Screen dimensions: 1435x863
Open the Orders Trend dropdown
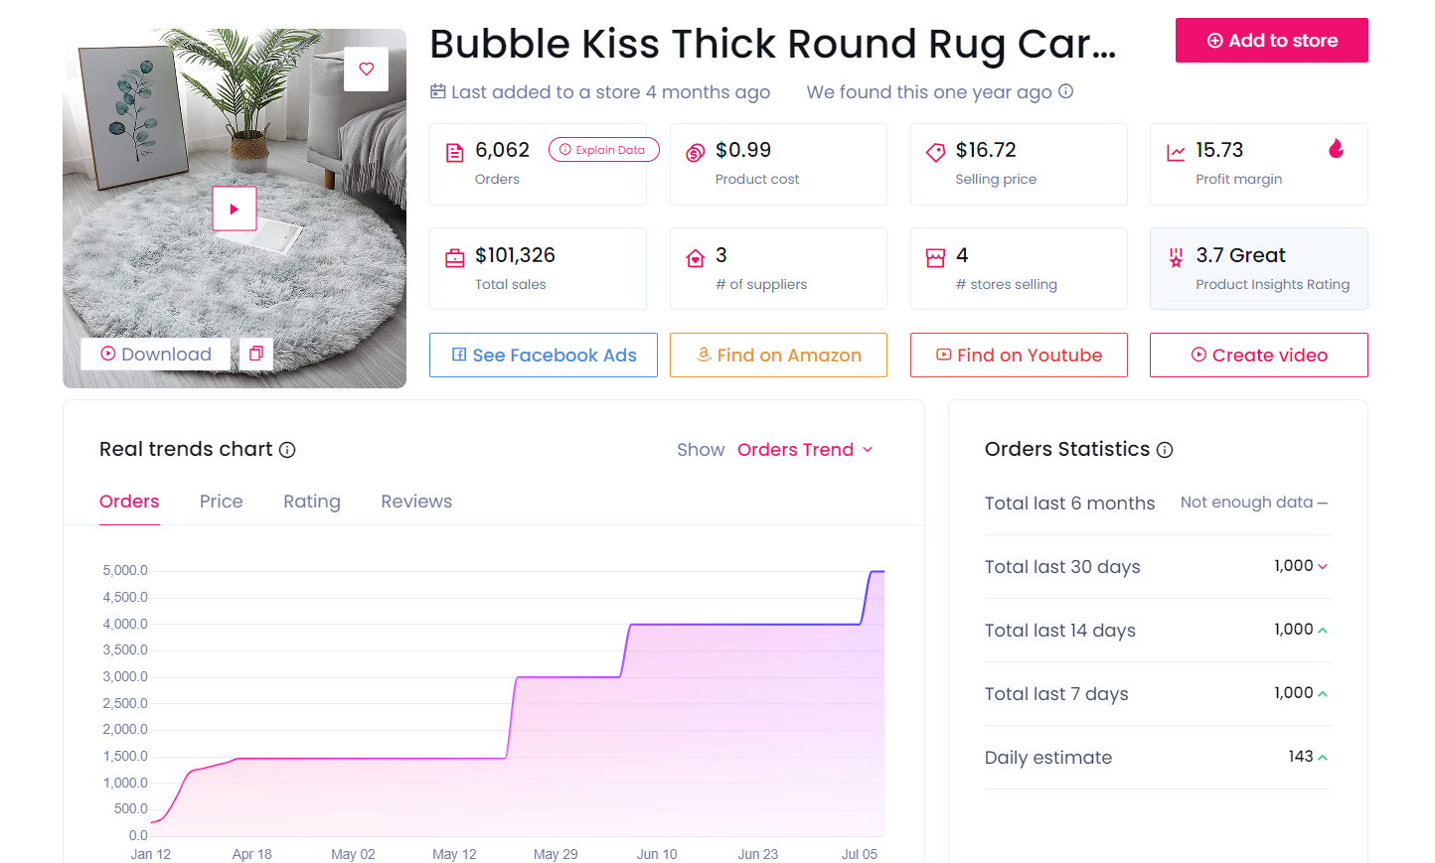[805, 450]
